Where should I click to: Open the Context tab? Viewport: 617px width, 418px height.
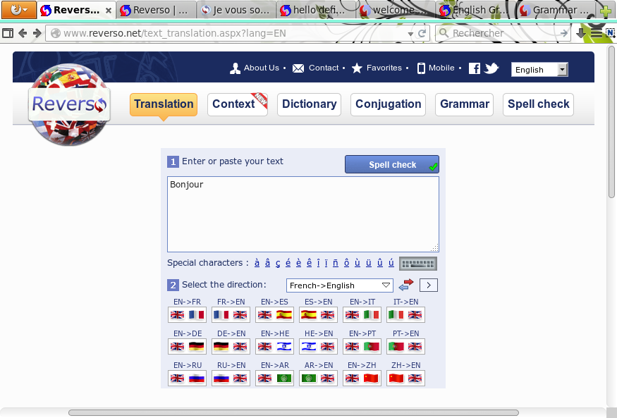[237, 104]
